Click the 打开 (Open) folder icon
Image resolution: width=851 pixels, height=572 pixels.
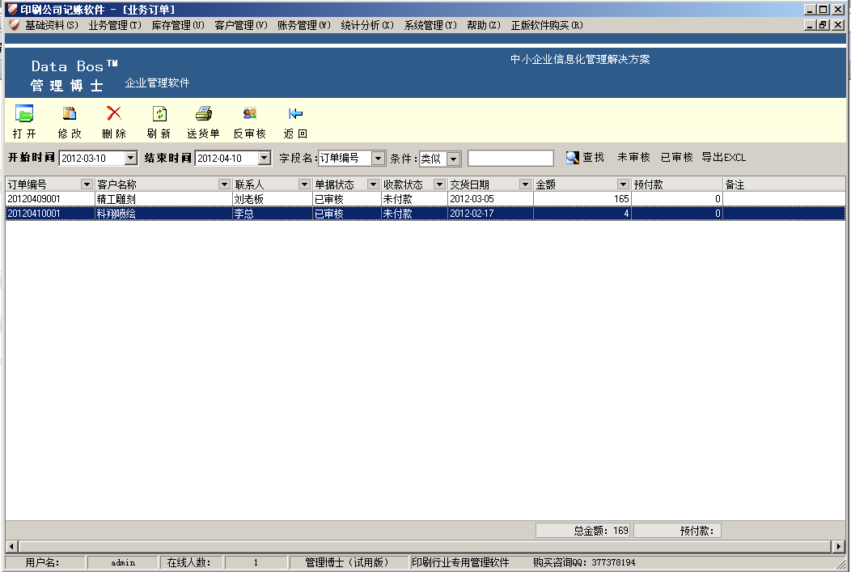pyautogui.click(x=24, y=114)
